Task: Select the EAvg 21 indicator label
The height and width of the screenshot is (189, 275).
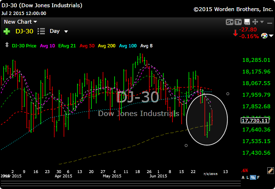Action: click(67, 46)
